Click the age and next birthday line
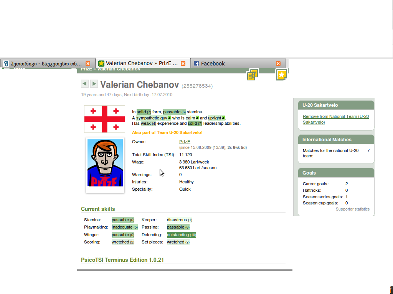This screenshot has width=393, height=294. click(x=127, y=95)
